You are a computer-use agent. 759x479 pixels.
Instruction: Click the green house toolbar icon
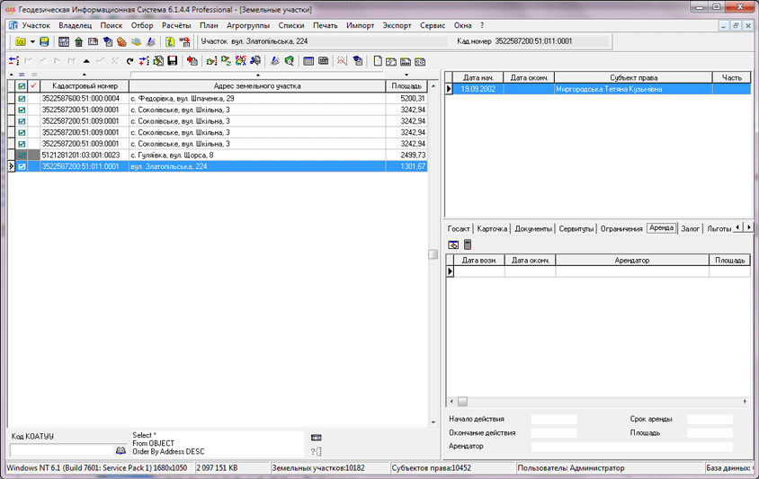[78, 42]
